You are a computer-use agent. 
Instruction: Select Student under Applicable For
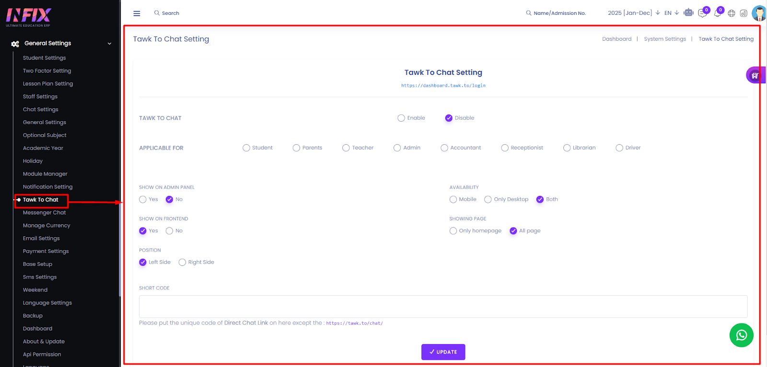click(246, 148)
